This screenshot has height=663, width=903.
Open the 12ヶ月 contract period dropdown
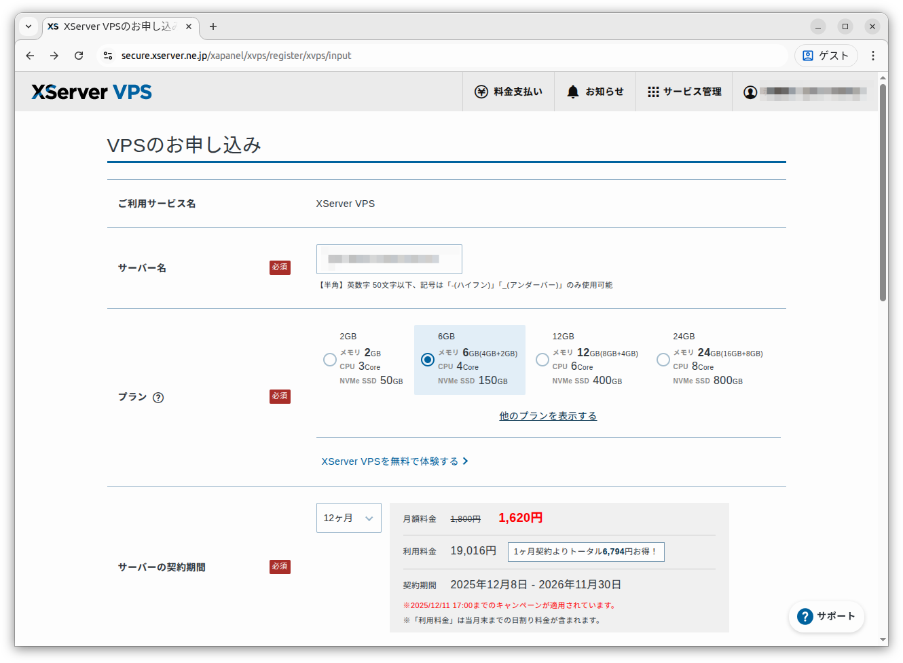click(348, 517)
